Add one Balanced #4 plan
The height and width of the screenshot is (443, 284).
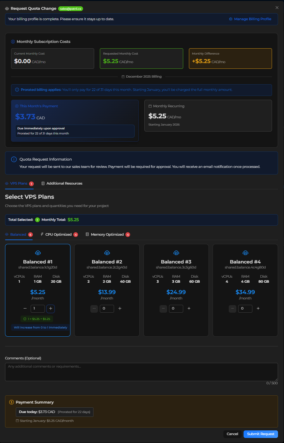pyautogui.click(x=258, y=308)
